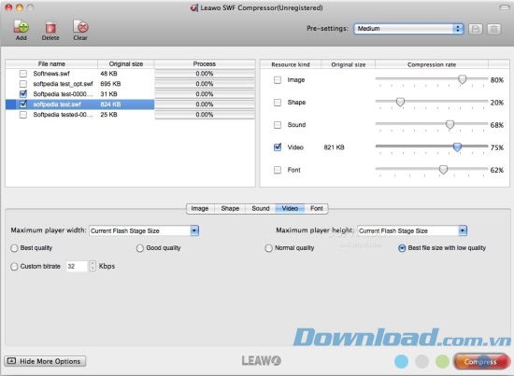The image size is (514, 376).
Task: Sort by File name column header
Action: coord(51,63)
